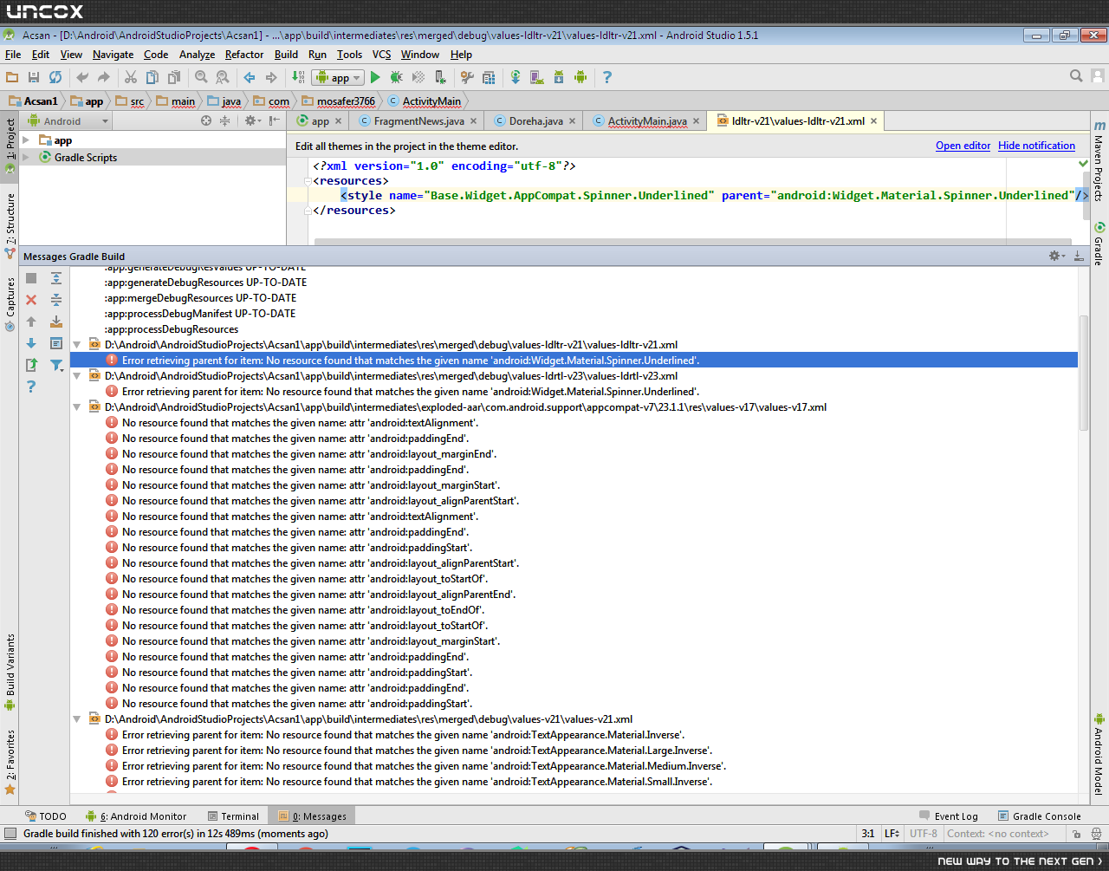The height and width of the screenshot is (871, 1109).
Task: Switch to the Doreha.java tab
Action: (x=535, y=121)
